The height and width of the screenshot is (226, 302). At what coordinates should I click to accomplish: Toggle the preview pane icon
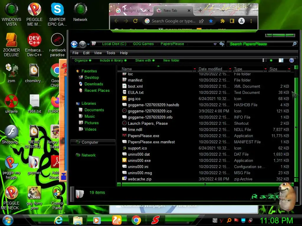(x=281, y=60)
